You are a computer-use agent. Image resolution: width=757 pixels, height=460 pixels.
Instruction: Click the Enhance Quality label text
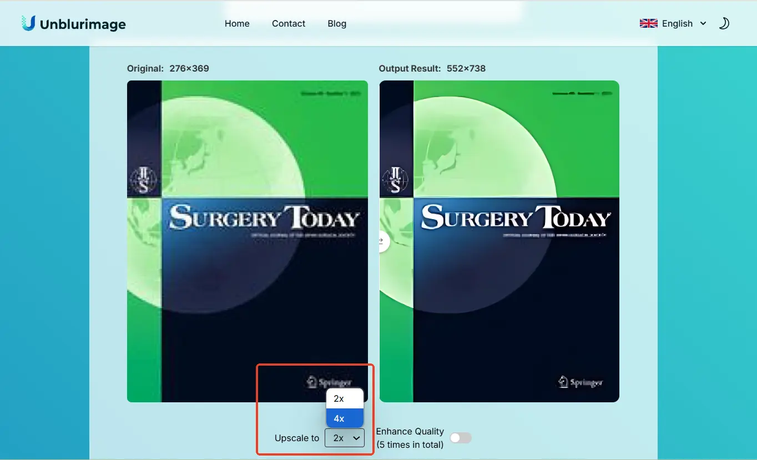410,438
